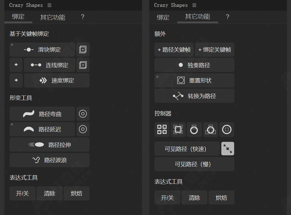
Task: Expand caret on 重置形状 button
Action: coord(157,77)
